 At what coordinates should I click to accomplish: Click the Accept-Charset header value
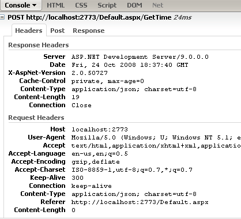pos(132,170)
